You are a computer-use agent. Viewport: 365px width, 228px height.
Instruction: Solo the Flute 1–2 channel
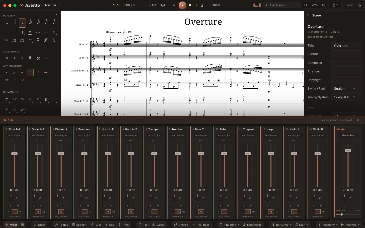11,206
